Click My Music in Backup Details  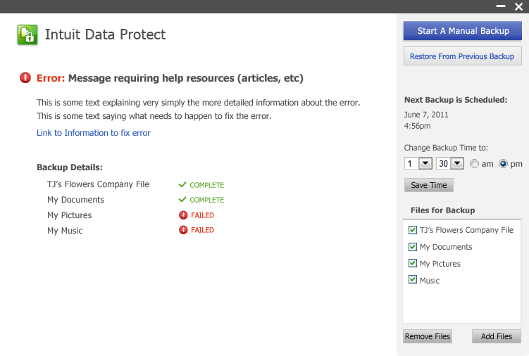coord(65,231)
